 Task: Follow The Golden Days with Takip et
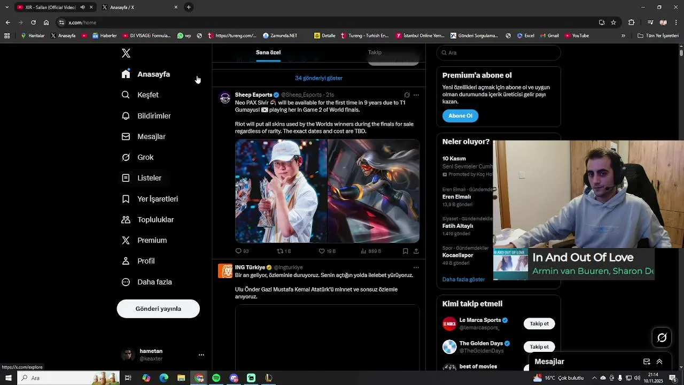[x=539, y=347]
